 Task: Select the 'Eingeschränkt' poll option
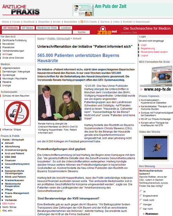pyautogui.click(x=141, y=196)
